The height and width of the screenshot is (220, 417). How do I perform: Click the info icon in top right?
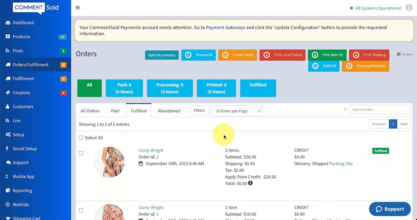coord(409,8)
